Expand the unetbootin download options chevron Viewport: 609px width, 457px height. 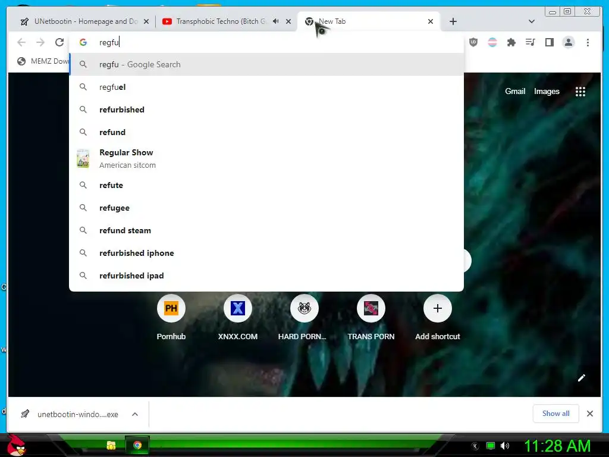click(135, 414)
